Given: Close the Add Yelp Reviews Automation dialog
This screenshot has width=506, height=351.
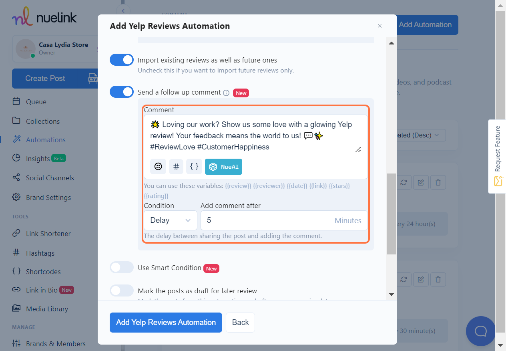Looking at the screenshot, I should [379, 26].
